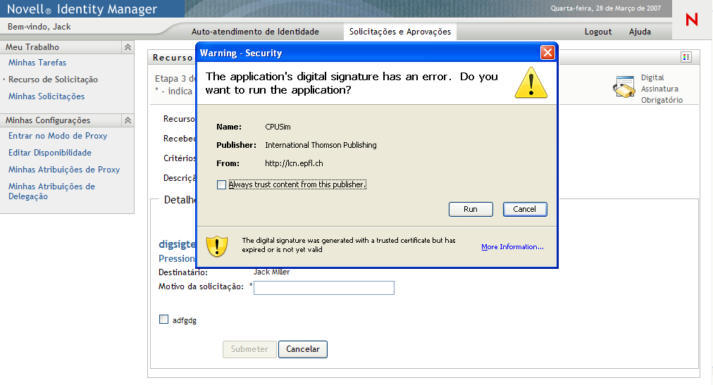This screenshot has width=713, height=385.
Task: Close the Warning - Security dialog
Action: coord(547,53)
